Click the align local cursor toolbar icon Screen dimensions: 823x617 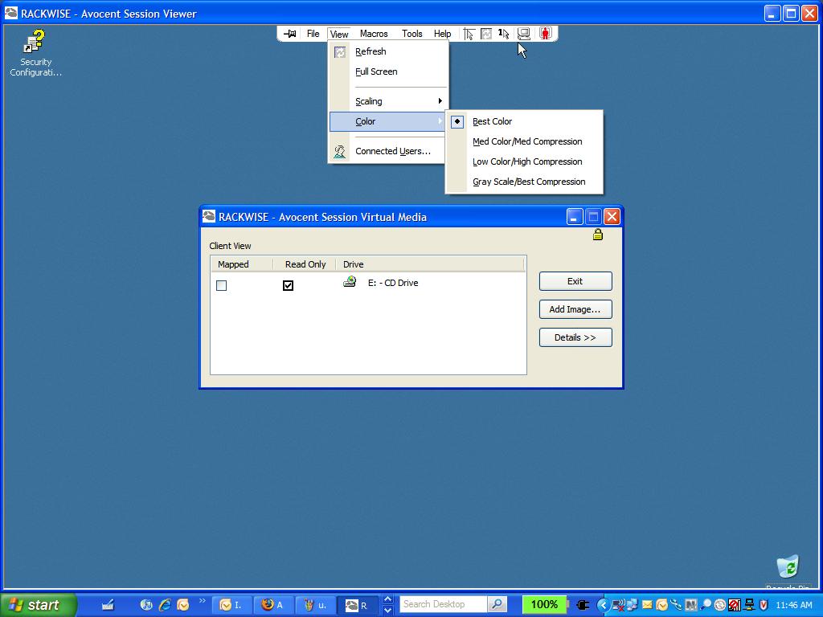[469, 34]
